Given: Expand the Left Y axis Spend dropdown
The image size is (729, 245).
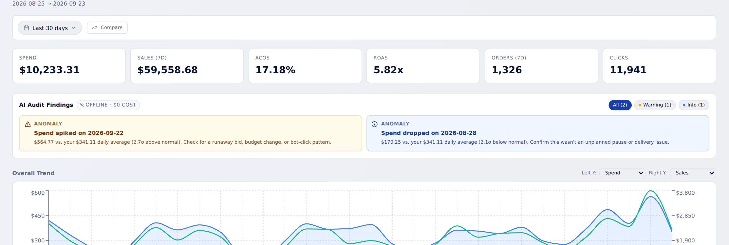Looking at the screenshot, I should [x=622, y=173].
